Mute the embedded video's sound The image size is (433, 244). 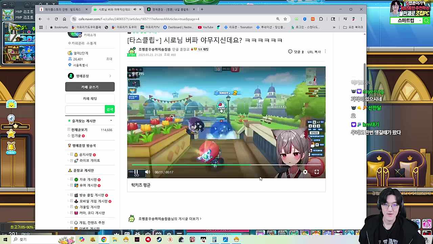(x=147, y=172)
